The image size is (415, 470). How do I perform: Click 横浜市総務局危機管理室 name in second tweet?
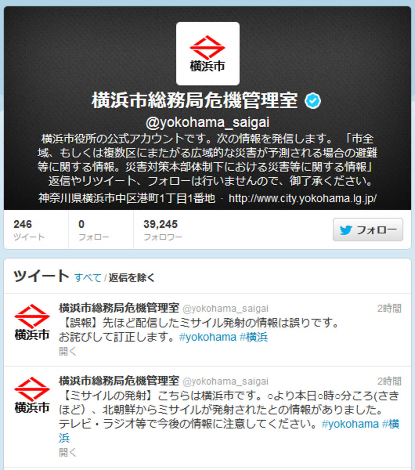click(119, 381)
